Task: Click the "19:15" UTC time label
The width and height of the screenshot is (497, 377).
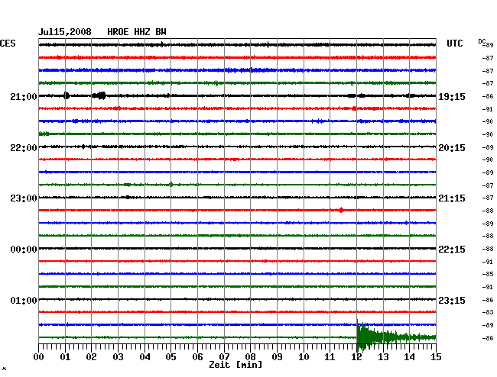Action: click(x=452, y=97)
